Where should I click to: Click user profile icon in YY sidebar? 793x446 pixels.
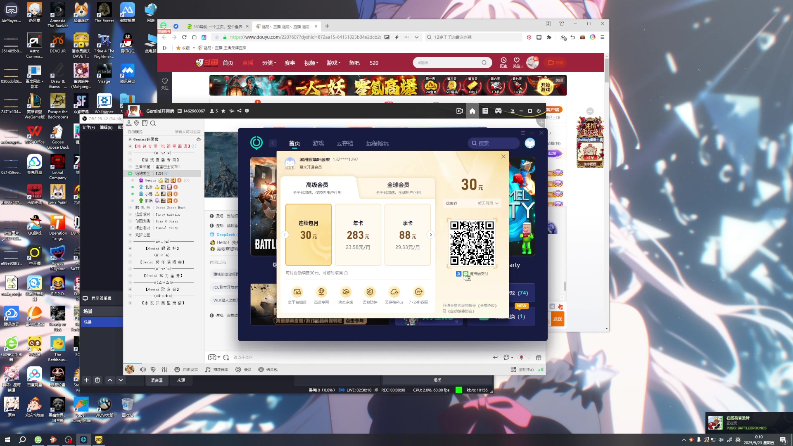tap(129, 123)
